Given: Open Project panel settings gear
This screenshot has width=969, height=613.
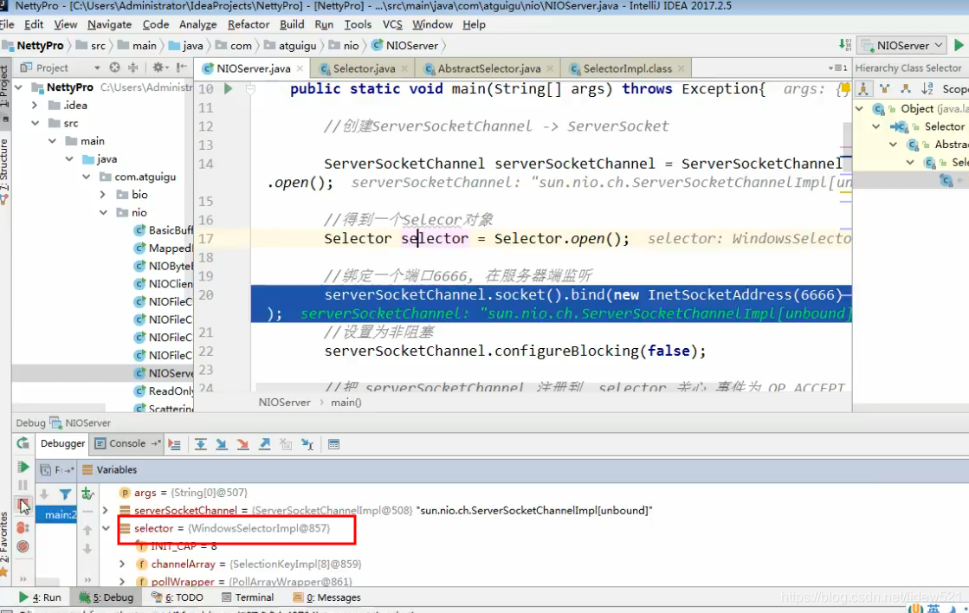Looking at the screenshot, I should pos(158,68).
